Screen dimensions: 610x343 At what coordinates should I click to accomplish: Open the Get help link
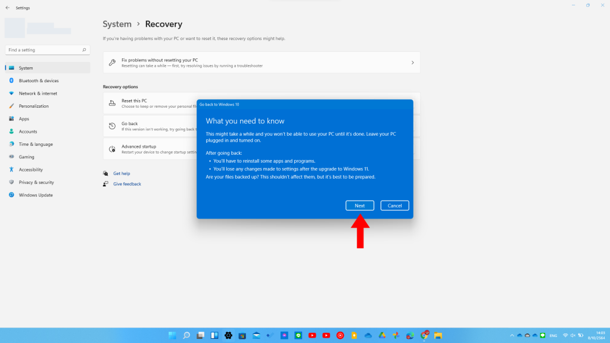[x=122, y=173]
